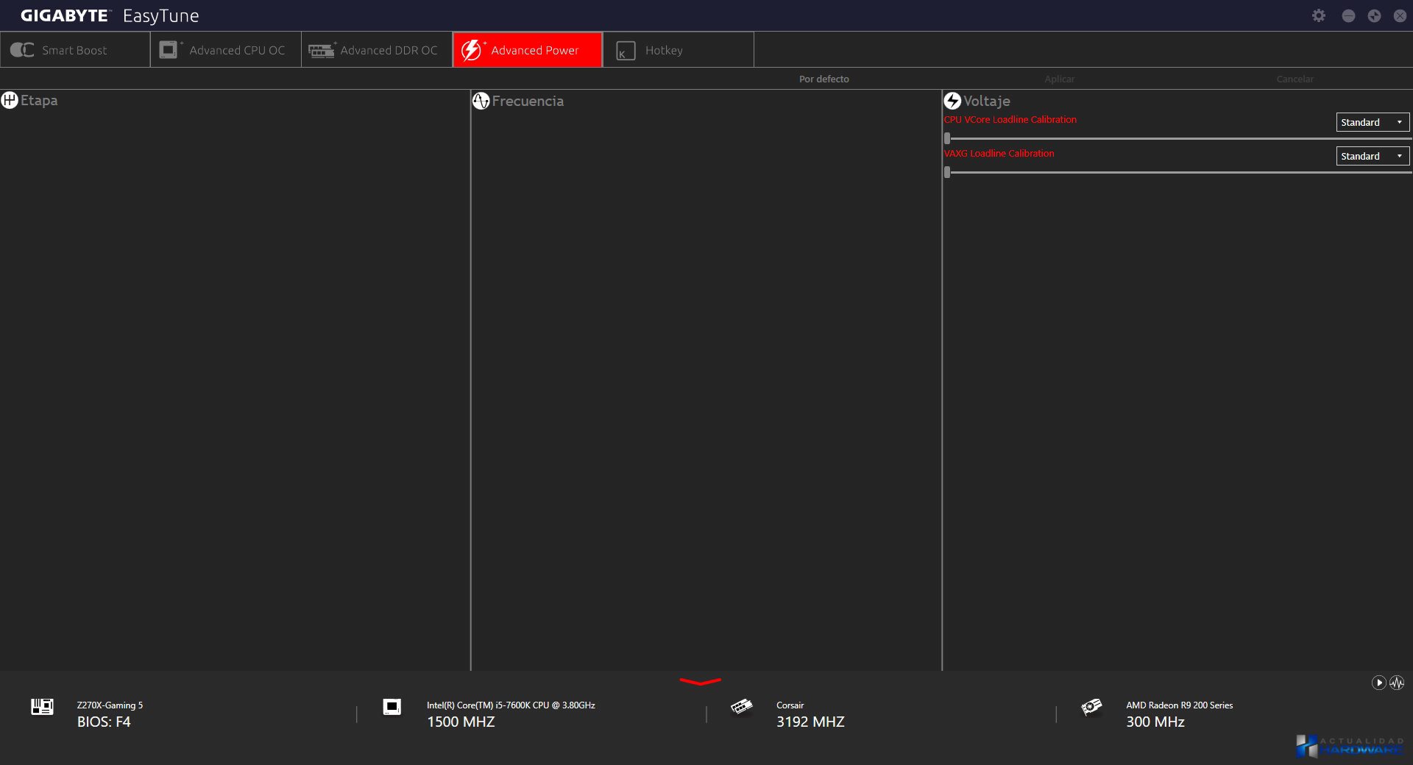Select the Hotkey tab
This screenshot has width=1413, height=765.
tap(678, 50)
